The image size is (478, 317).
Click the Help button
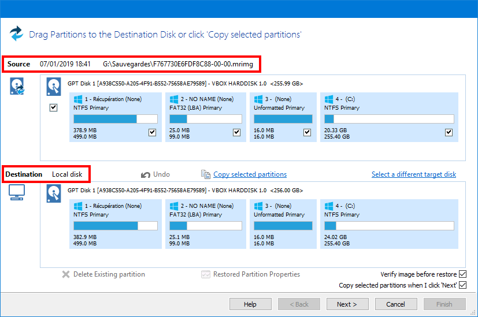(250, 304)
